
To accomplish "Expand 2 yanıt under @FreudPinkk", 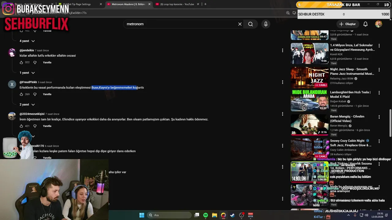I will pos(27,105).
